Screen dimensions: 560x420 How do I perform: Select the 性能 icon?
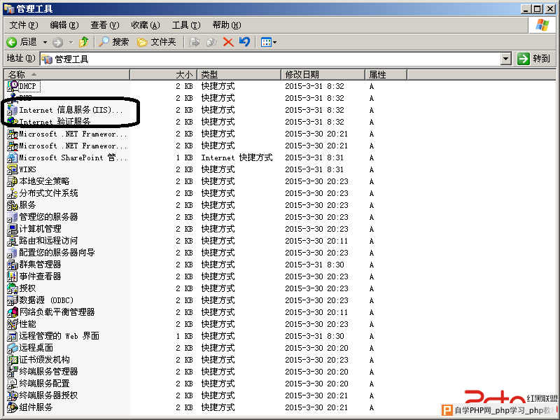[x=13, y=323]
